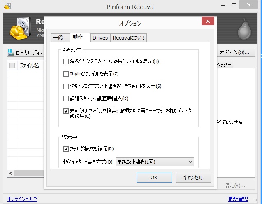Screen dimensions: 262x204
Task: Toggle select-all checkbox in file list header
Action: (x=12, y=65)
